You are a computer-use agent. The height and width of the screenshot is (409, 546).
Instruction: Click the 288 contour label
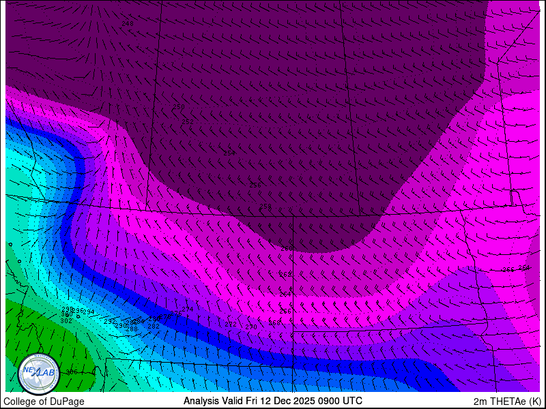point(132,329)
